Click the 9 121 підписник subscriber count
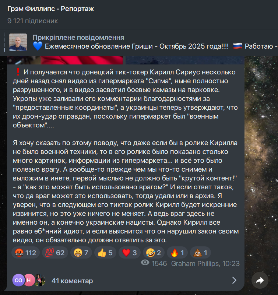Viewport: 278px width, 295px height. [x=33, y=21]
